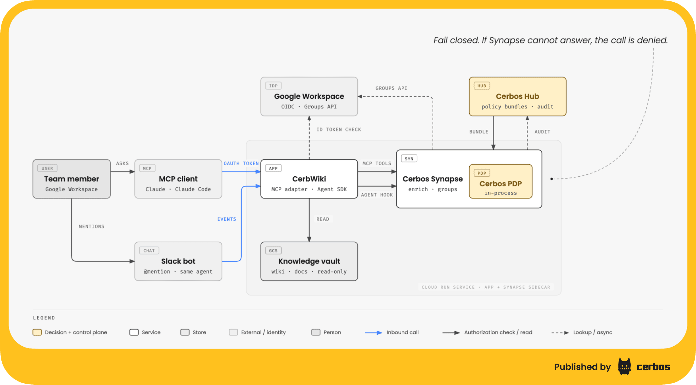Click the SYN tag badge
This screenshot has width=696, height=385.
(409, 159)
